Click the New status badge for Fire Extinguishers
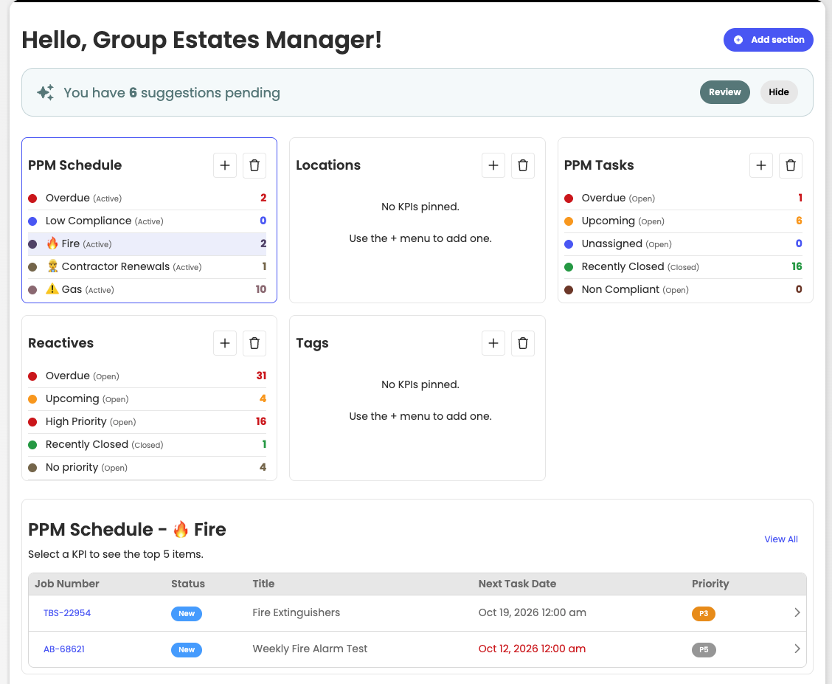 187,613
